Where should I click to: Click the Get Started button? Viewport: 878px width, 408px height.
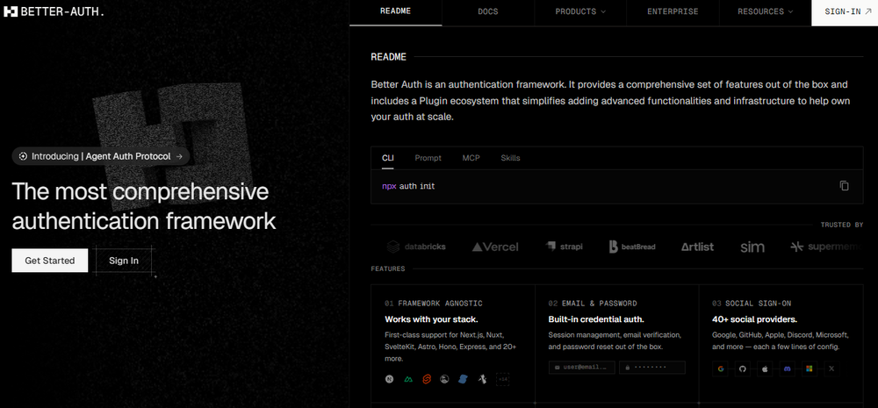[50, 261]
